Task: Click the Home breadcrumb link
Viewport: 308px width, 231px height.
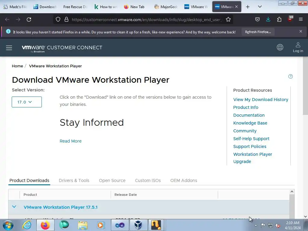Action: (x=17, y=66)
